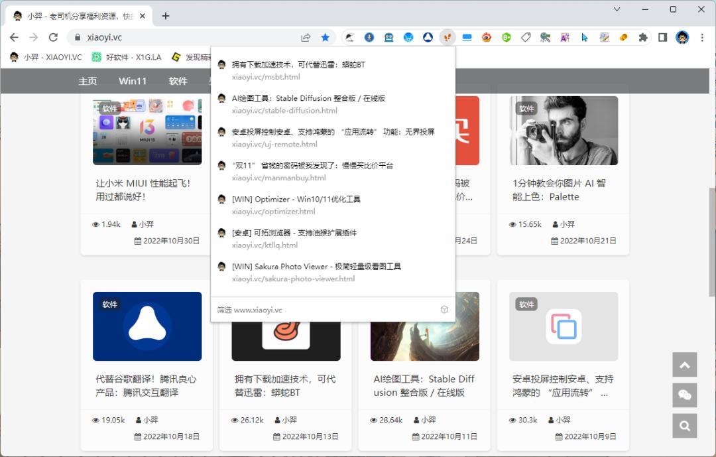Toggle the filter globe icon in the popup
The height and width of the screenshot is (457, 716).
coord(444,309)
